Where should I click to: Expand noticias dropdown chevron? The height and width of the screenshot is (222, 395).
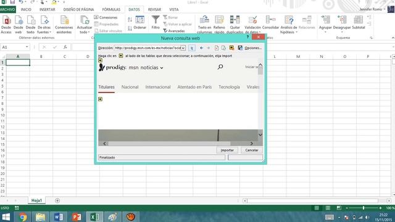click(162, 68)
